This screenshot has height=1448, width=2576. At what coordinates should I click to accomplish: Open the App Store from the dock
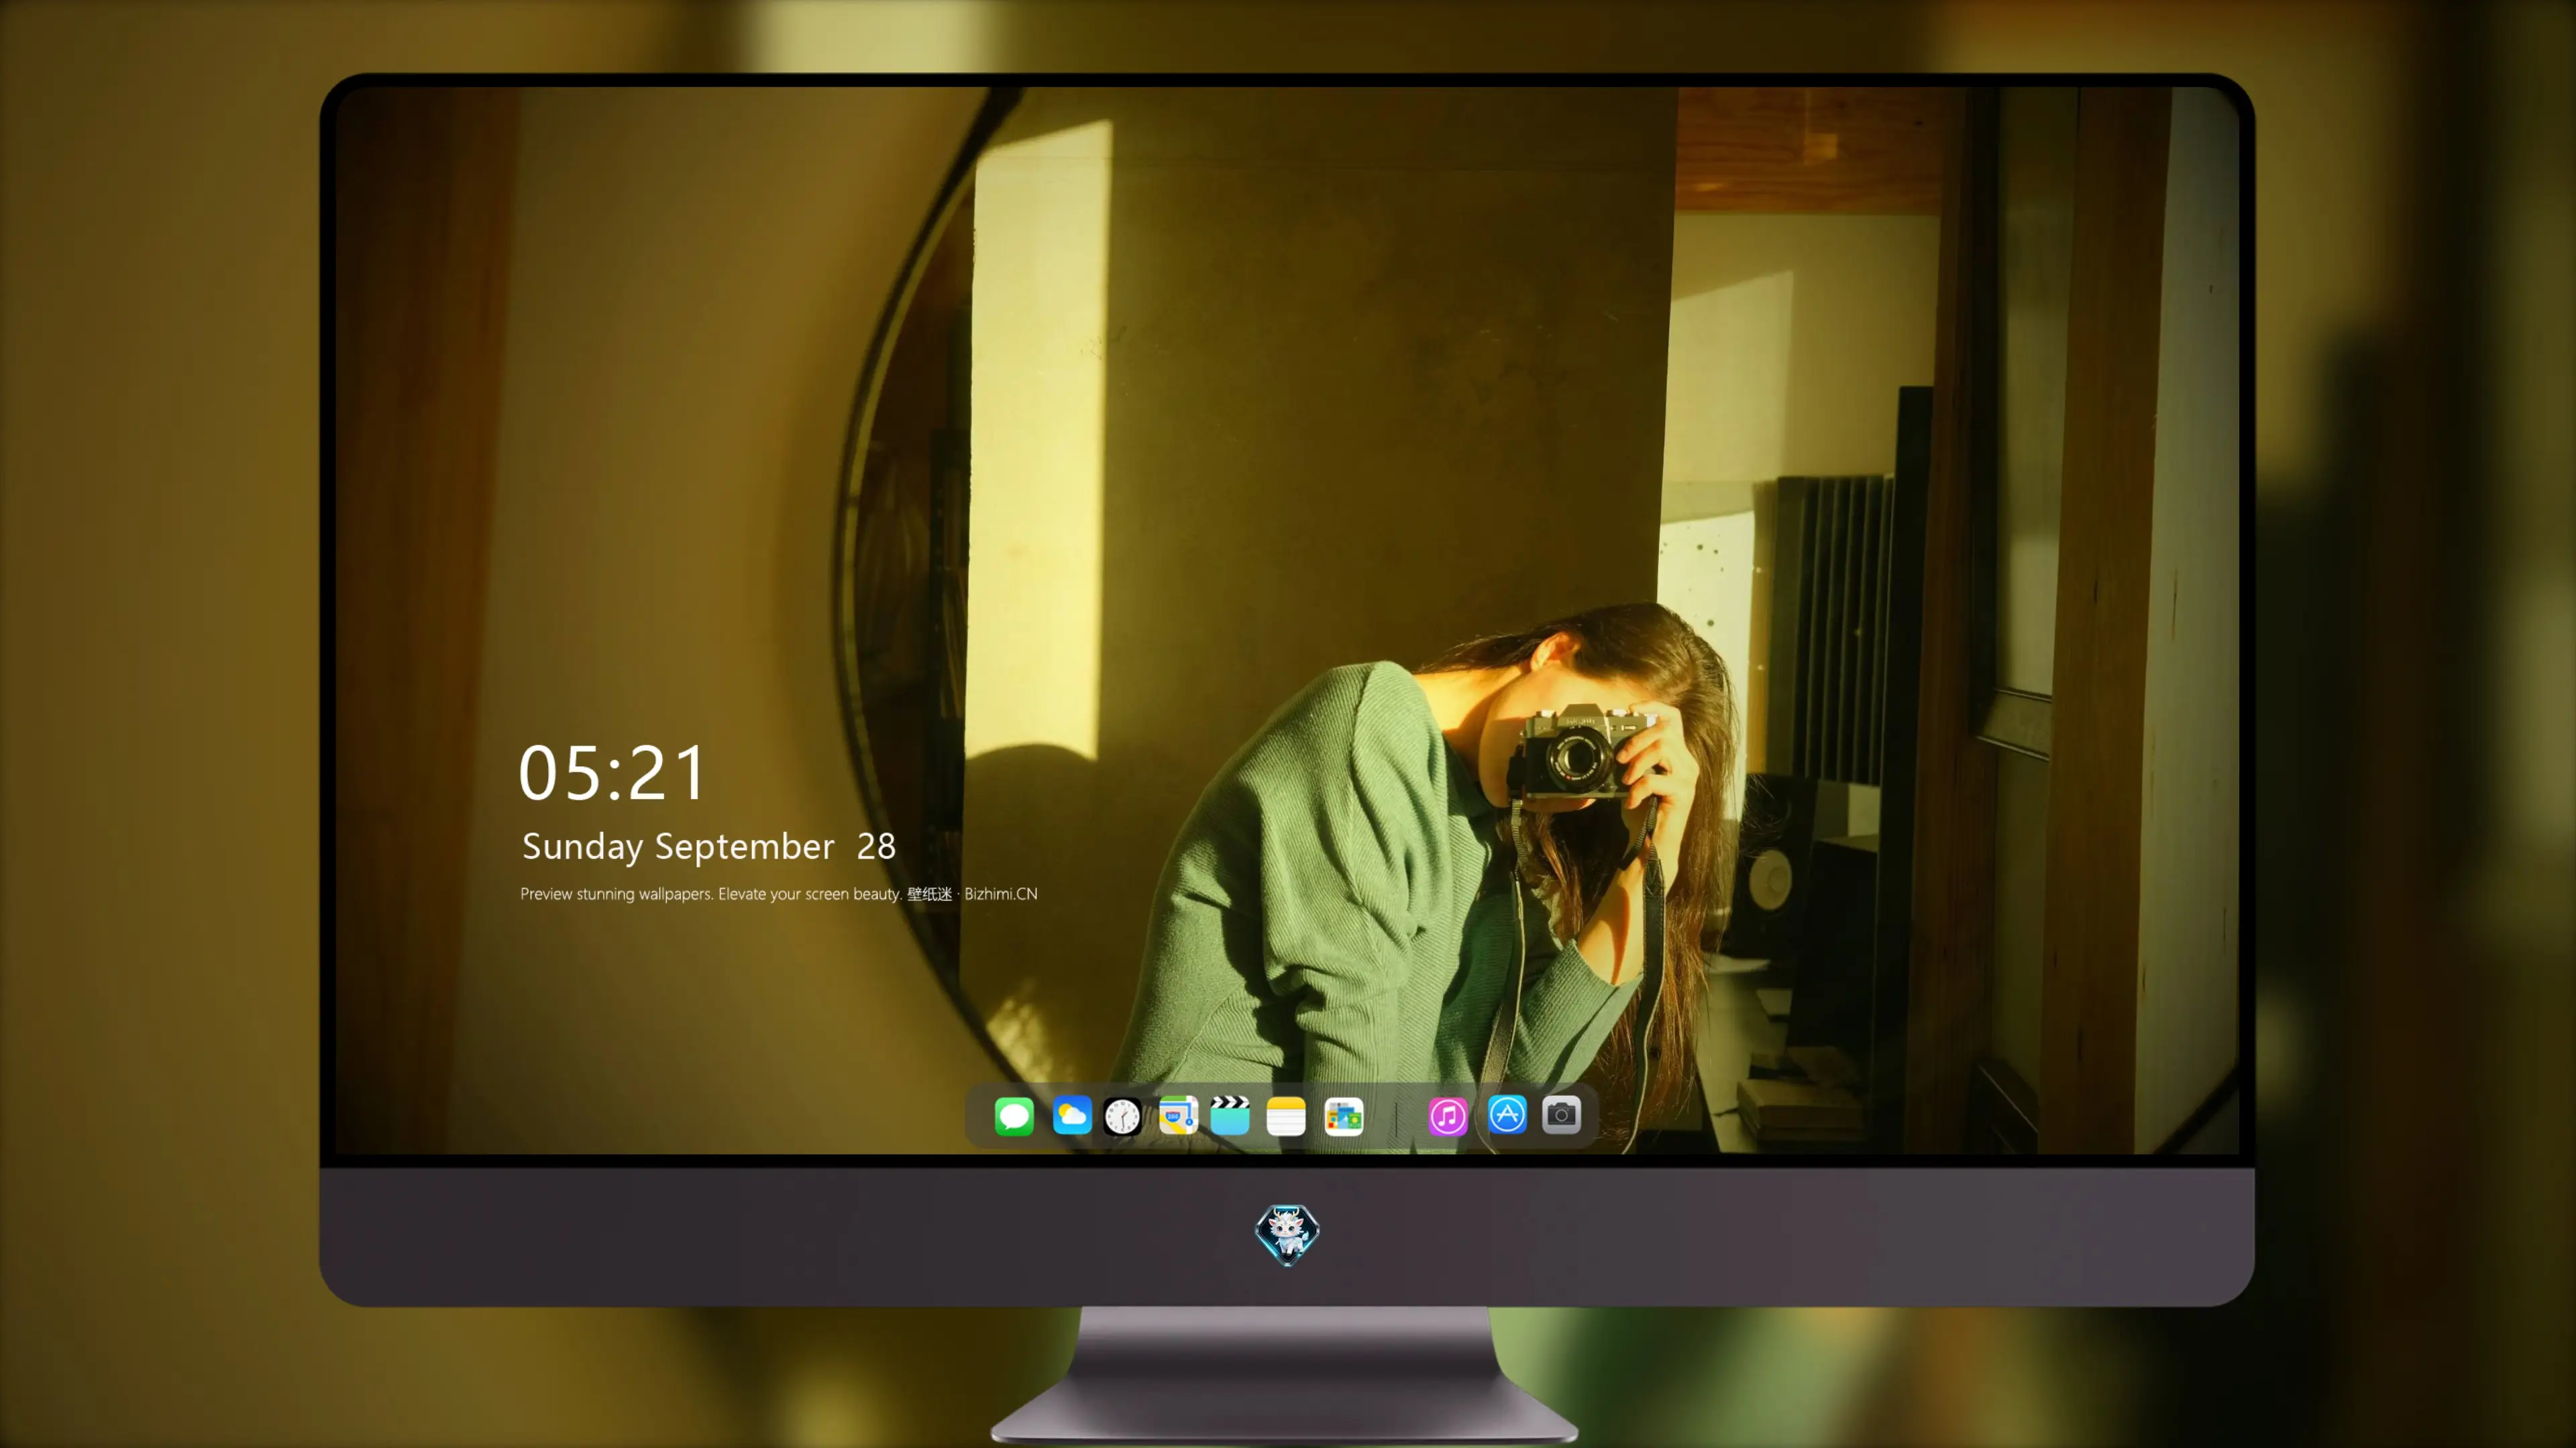point(1507,1114)
